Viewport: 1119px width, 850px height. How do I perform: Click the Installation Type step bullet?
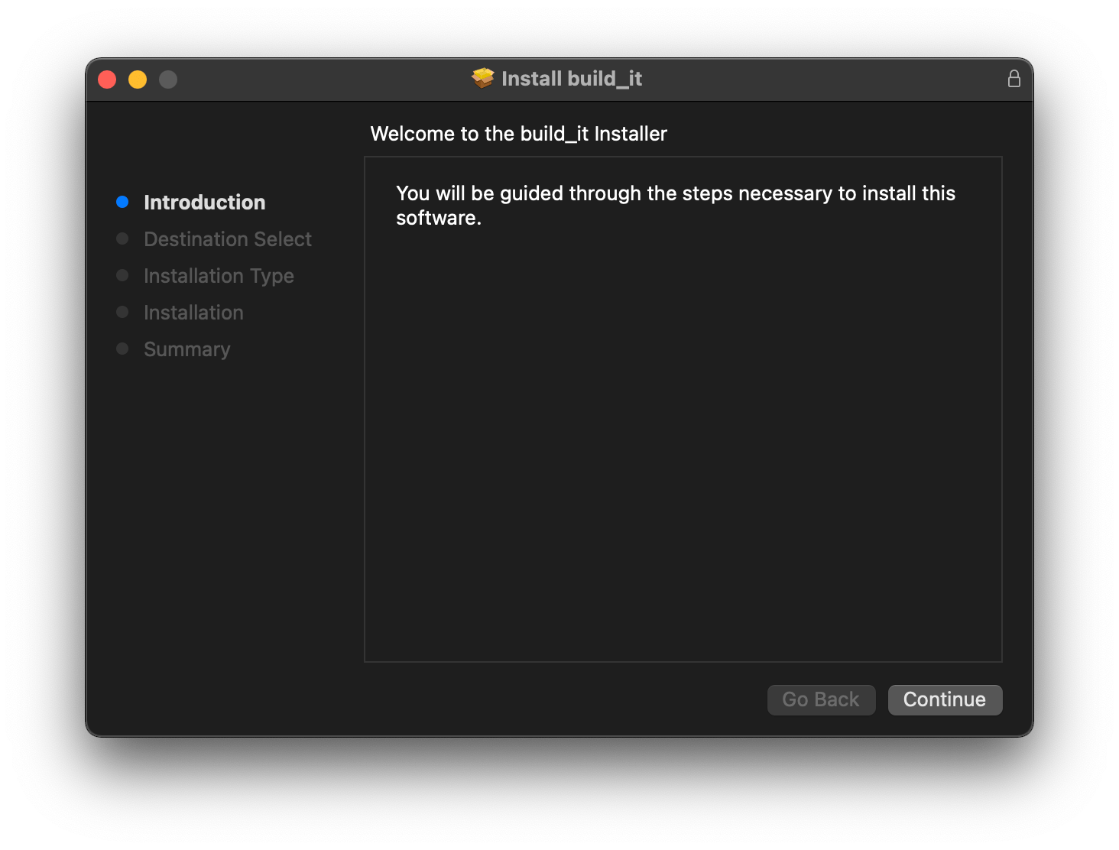[122, 275]
